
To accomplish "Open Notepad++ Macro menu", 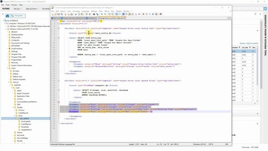I will 107,11.
